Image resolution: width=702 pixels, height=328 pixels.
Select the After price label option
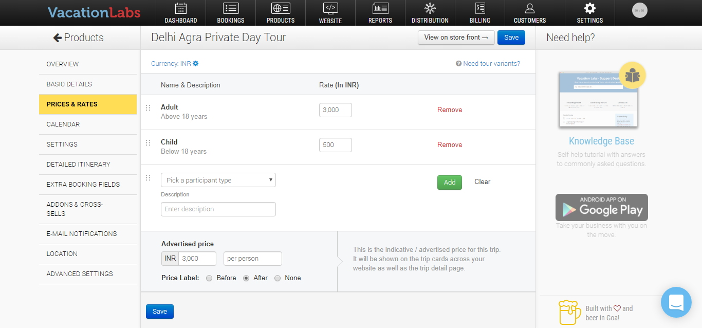tap(246, 278)
